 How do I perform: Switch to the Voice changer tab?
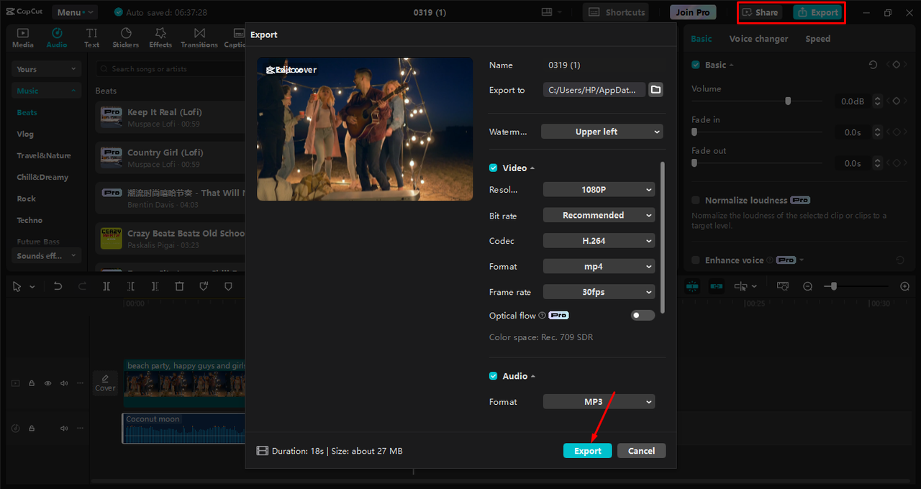point(758,39)
